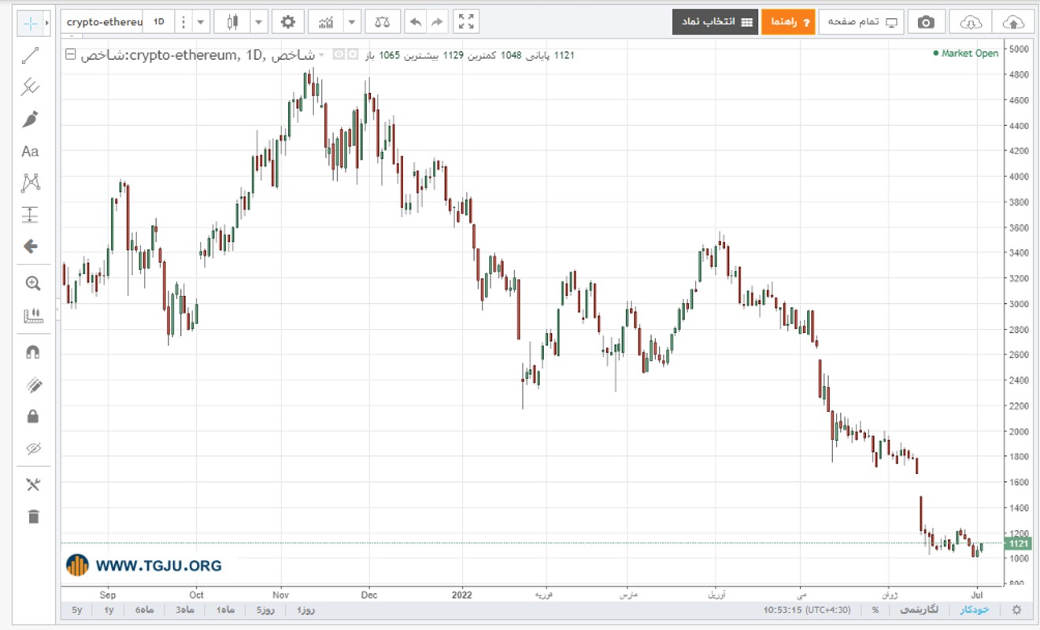Open the pitchfork drawing tool
The width and height of the screenshot is (1040, 630).
(31, 87)
